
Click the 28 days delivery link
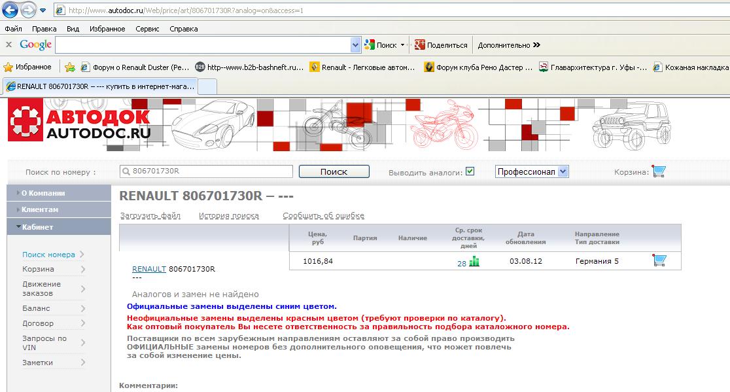tap(461, 264)
